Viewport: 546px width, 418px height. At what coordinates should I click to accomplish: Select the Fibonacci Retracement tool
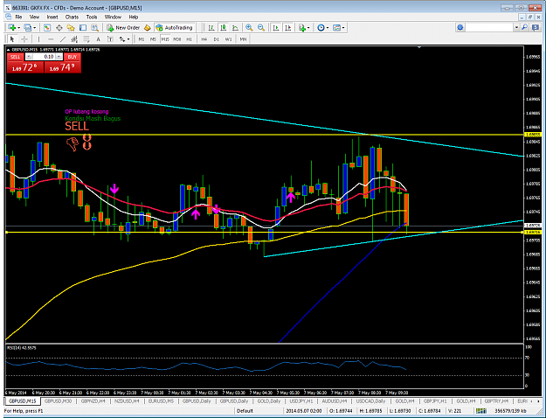[86, 39]
